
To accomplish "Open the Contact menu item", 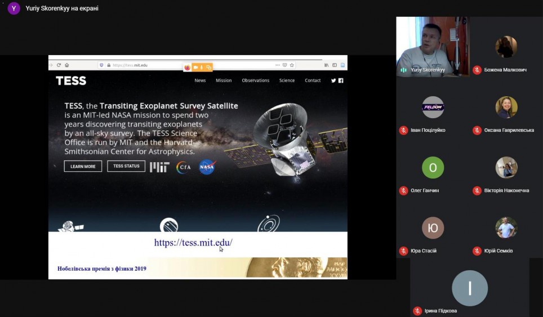I will click(313, 81).
